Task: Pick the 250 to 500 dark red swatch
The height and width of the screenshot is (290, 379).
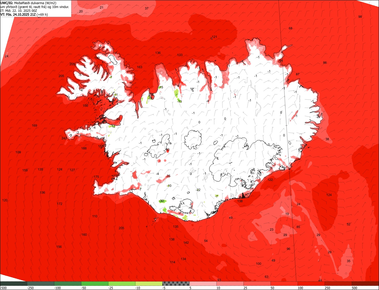Action: (338, 283)
